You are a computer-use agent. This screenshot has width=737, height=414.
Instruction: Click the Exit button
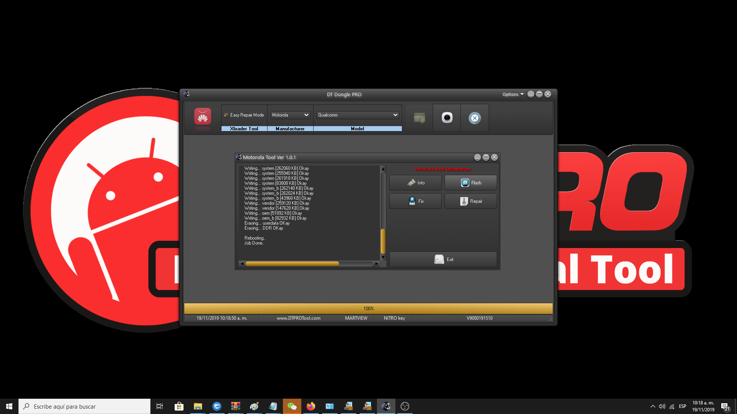point(443,260)
